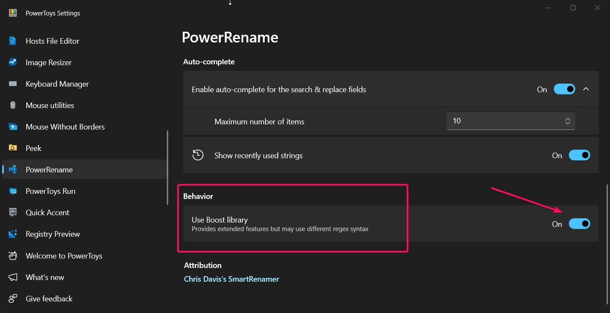
Task: Open Chris Davis's SmartRenamer link
Action: (232, 279)
